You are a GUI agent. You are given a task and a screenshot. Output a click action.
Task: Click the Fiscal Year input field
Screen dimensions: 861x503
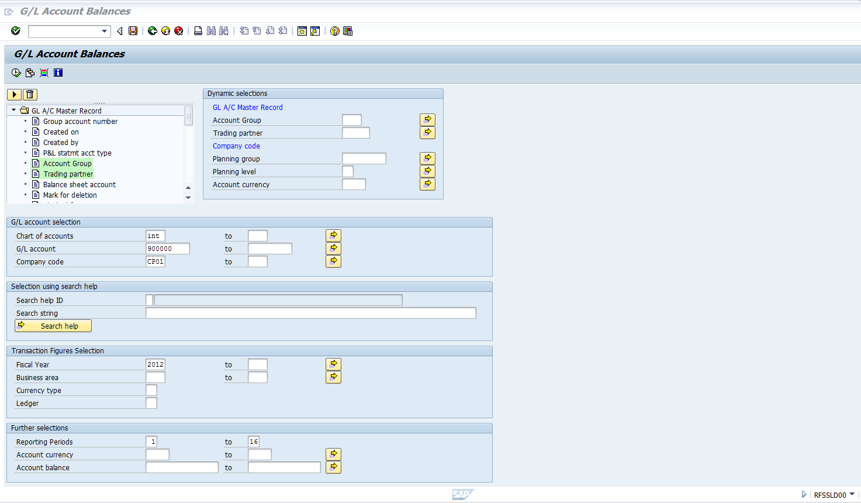[x=156, y=364]
